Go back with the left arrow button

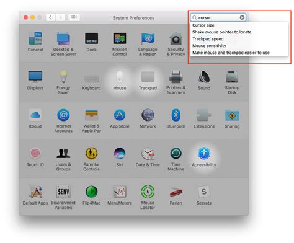click(x=50, y=17)
